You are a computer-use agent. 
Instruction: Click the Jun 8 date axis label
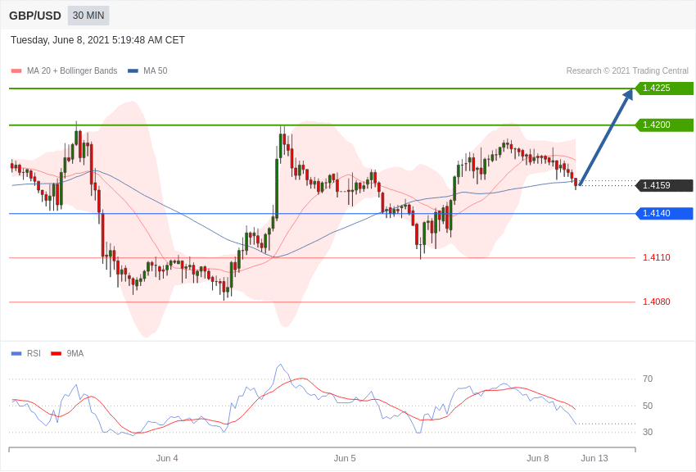[537, 458]
